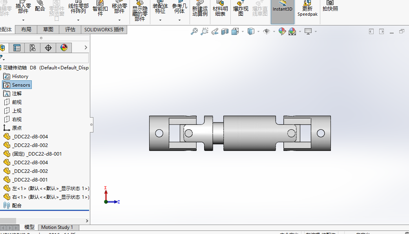Switch to the 评估 (Evaluate) tab
The height and width of the screenshot is (234, 409).
[70, 29]
